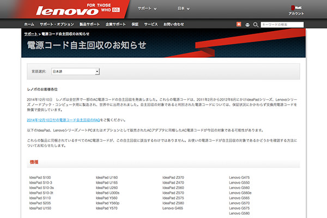Click the orange plus share icon

click(239, 25)
